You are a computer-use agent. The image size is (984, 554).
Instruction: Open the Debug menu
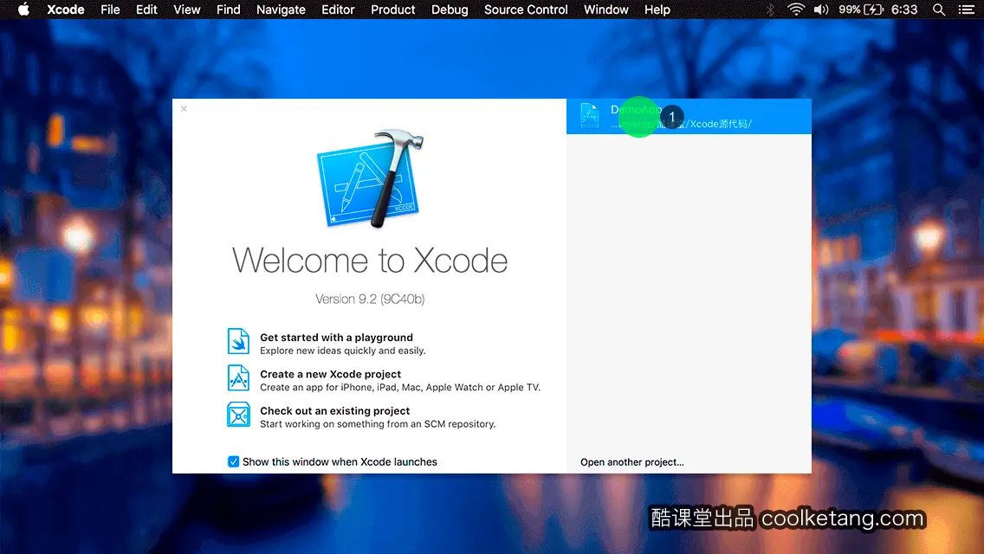pos(450,10)
